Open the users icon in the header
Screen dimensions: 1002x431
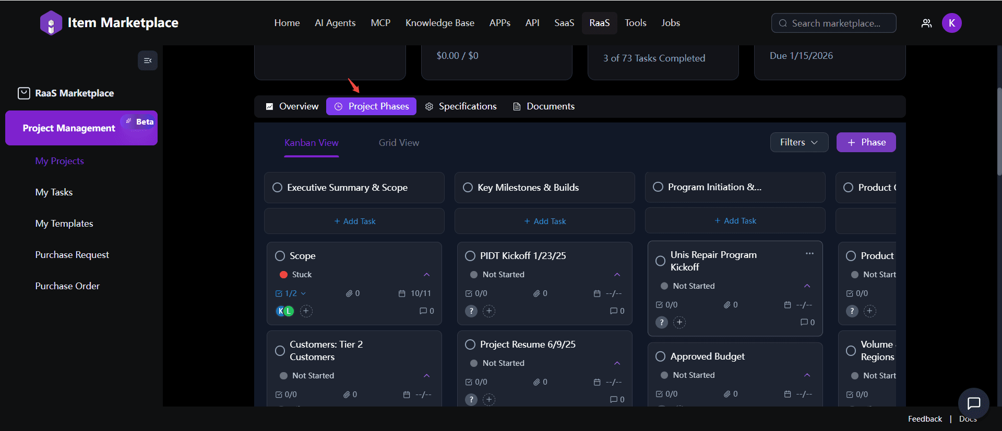coord(926,23)
